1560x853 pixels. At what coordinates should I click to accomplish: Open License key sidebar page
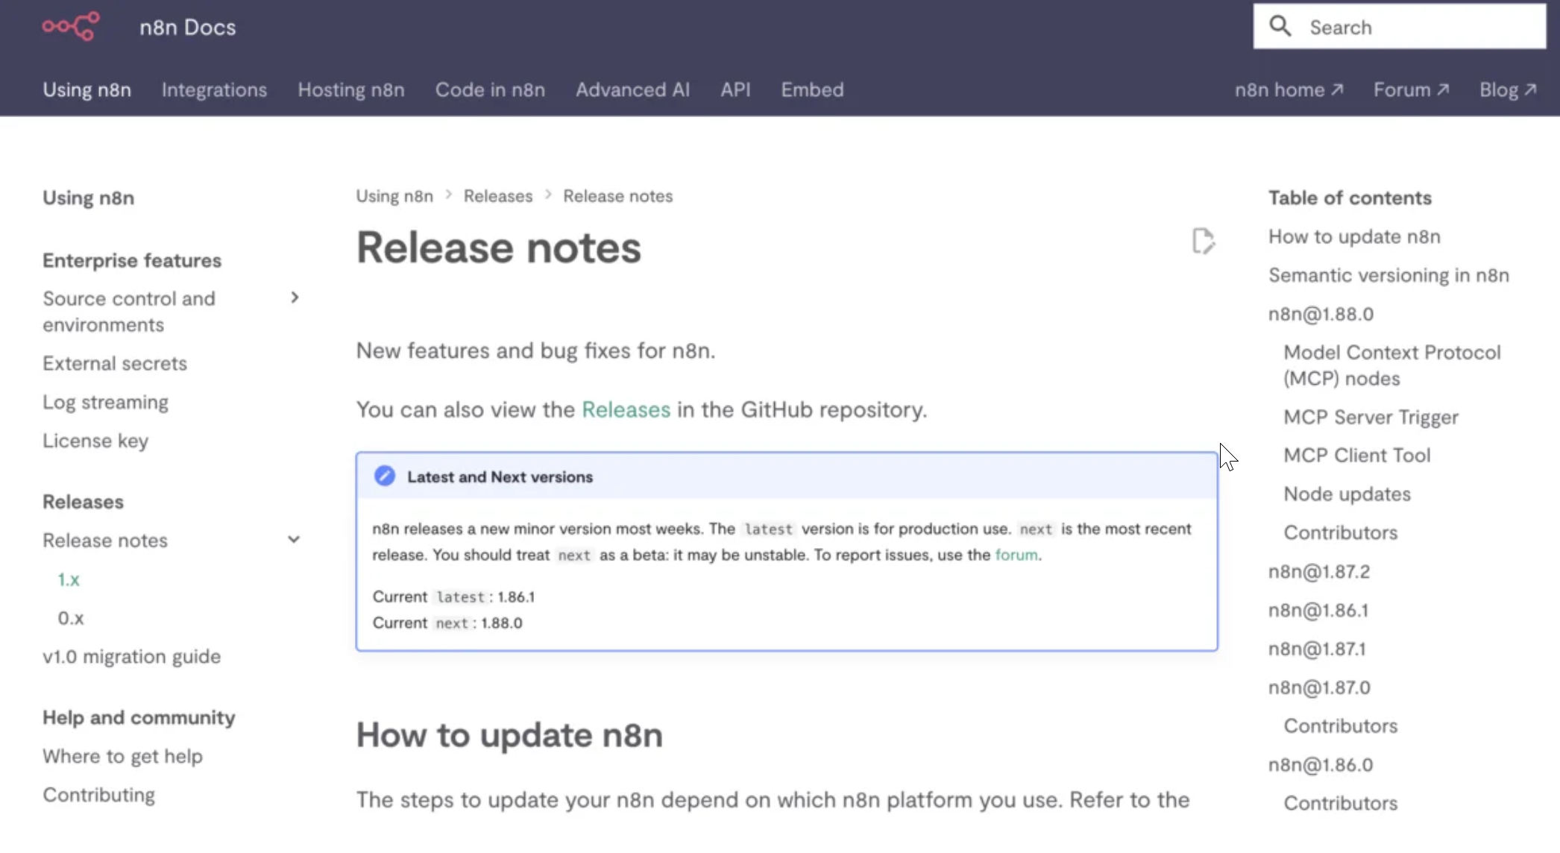95,441
